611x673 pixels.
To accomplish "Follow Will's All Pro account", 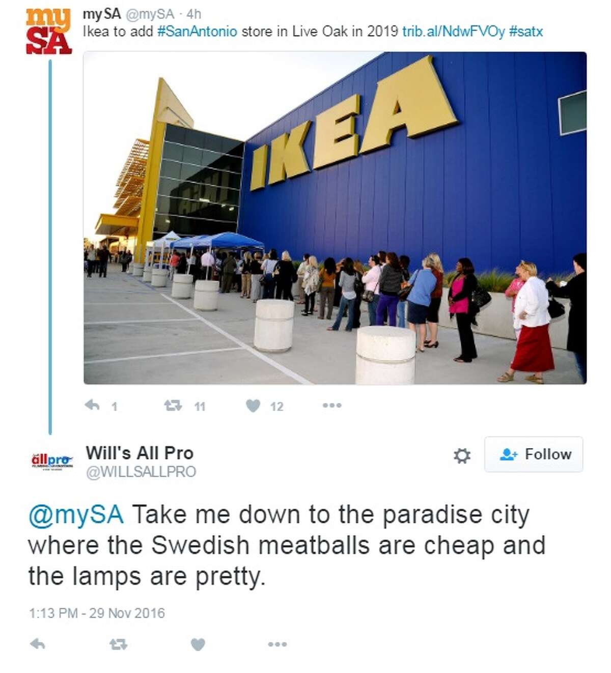I will click(534, 454).
